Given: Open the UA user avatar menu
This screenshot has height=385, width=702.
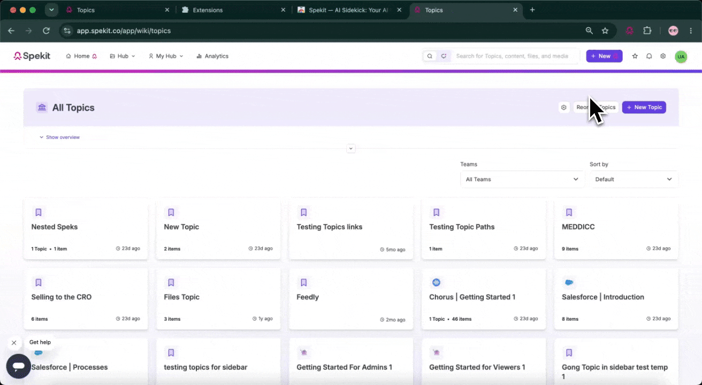Looking at the screenshot, I should click(x=681, y=56).
